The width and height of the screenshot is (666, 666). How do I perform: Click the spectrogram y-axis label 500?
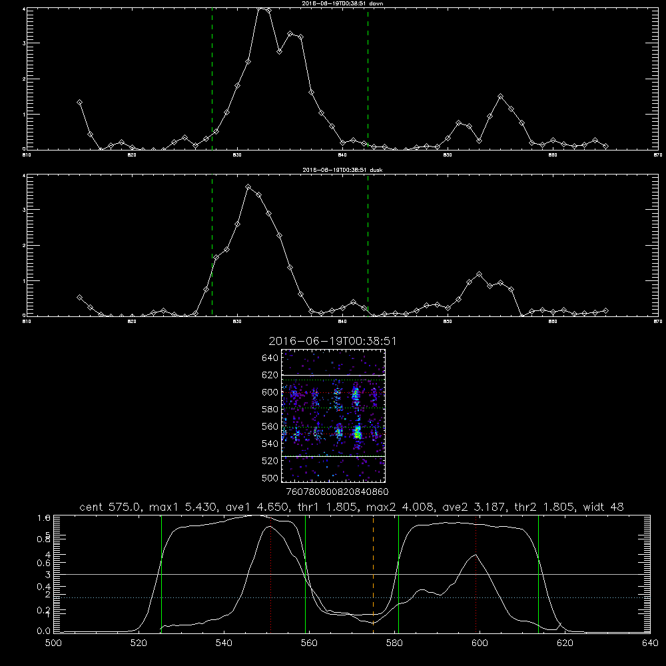(270, 478)
